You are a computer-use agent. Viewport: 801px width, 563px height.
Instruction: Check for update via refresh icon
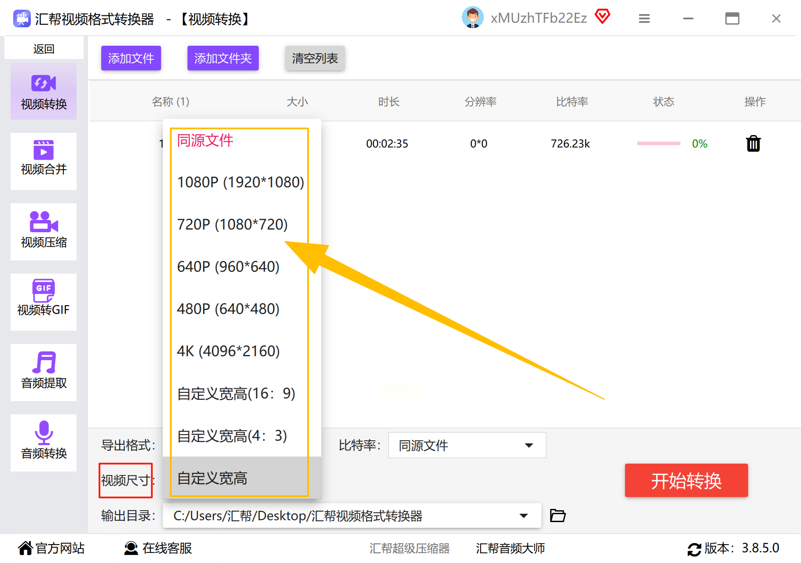694,549
